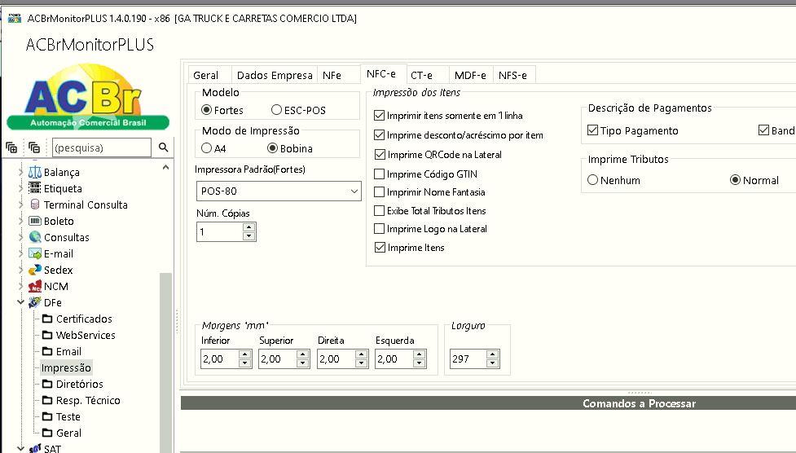The height and width of the screenshot is (453, 796).
Task: Collapse the SAT tree node
Action: pos(20,448)
